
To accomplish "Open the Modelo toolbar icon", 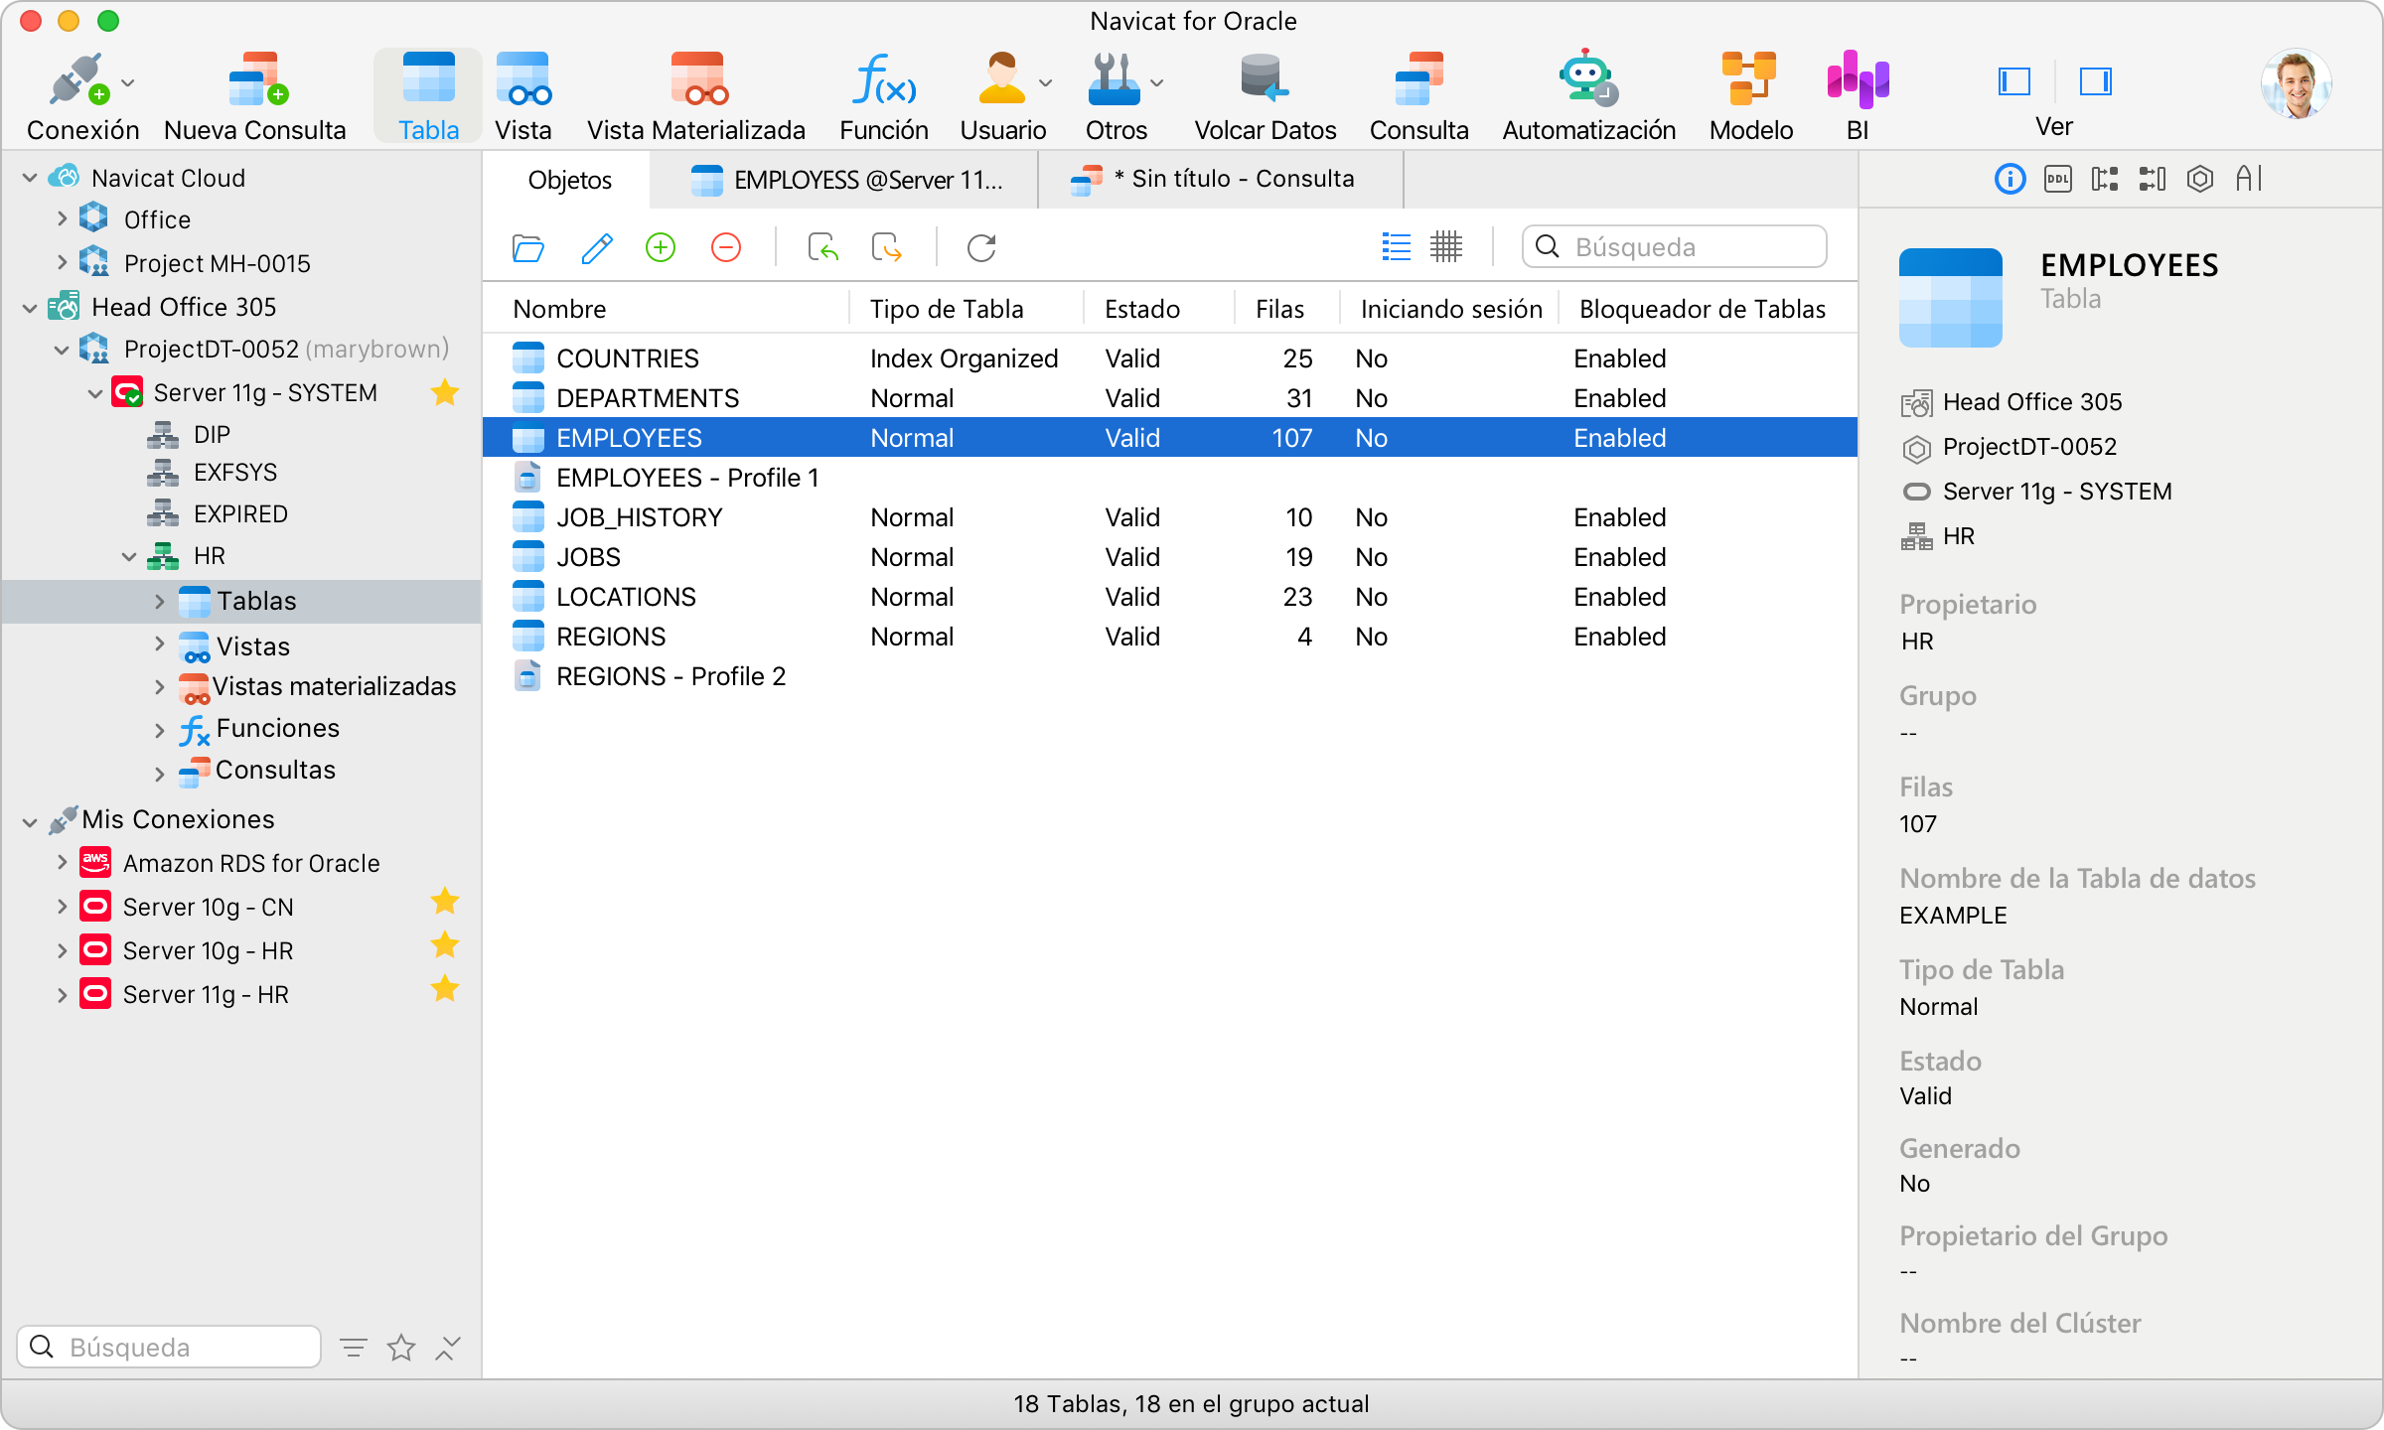I will (1749, 79).
